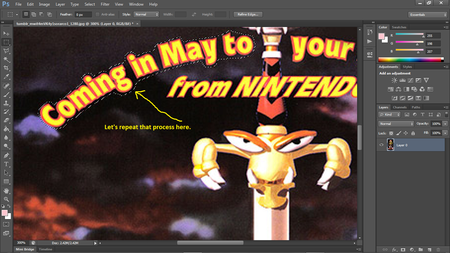
Task: Open the Select menu
Action: coord(90,4)
